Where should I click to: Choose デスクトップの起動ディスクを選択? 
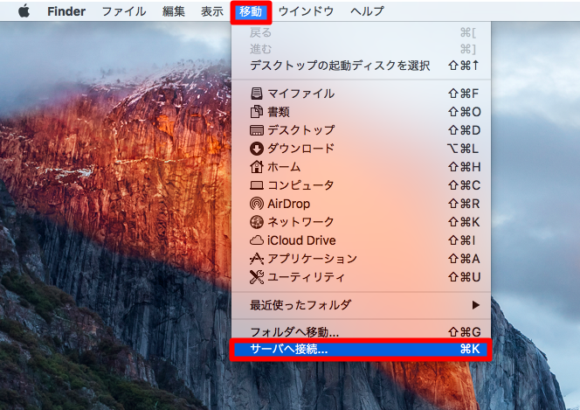(x=361, y=66)
